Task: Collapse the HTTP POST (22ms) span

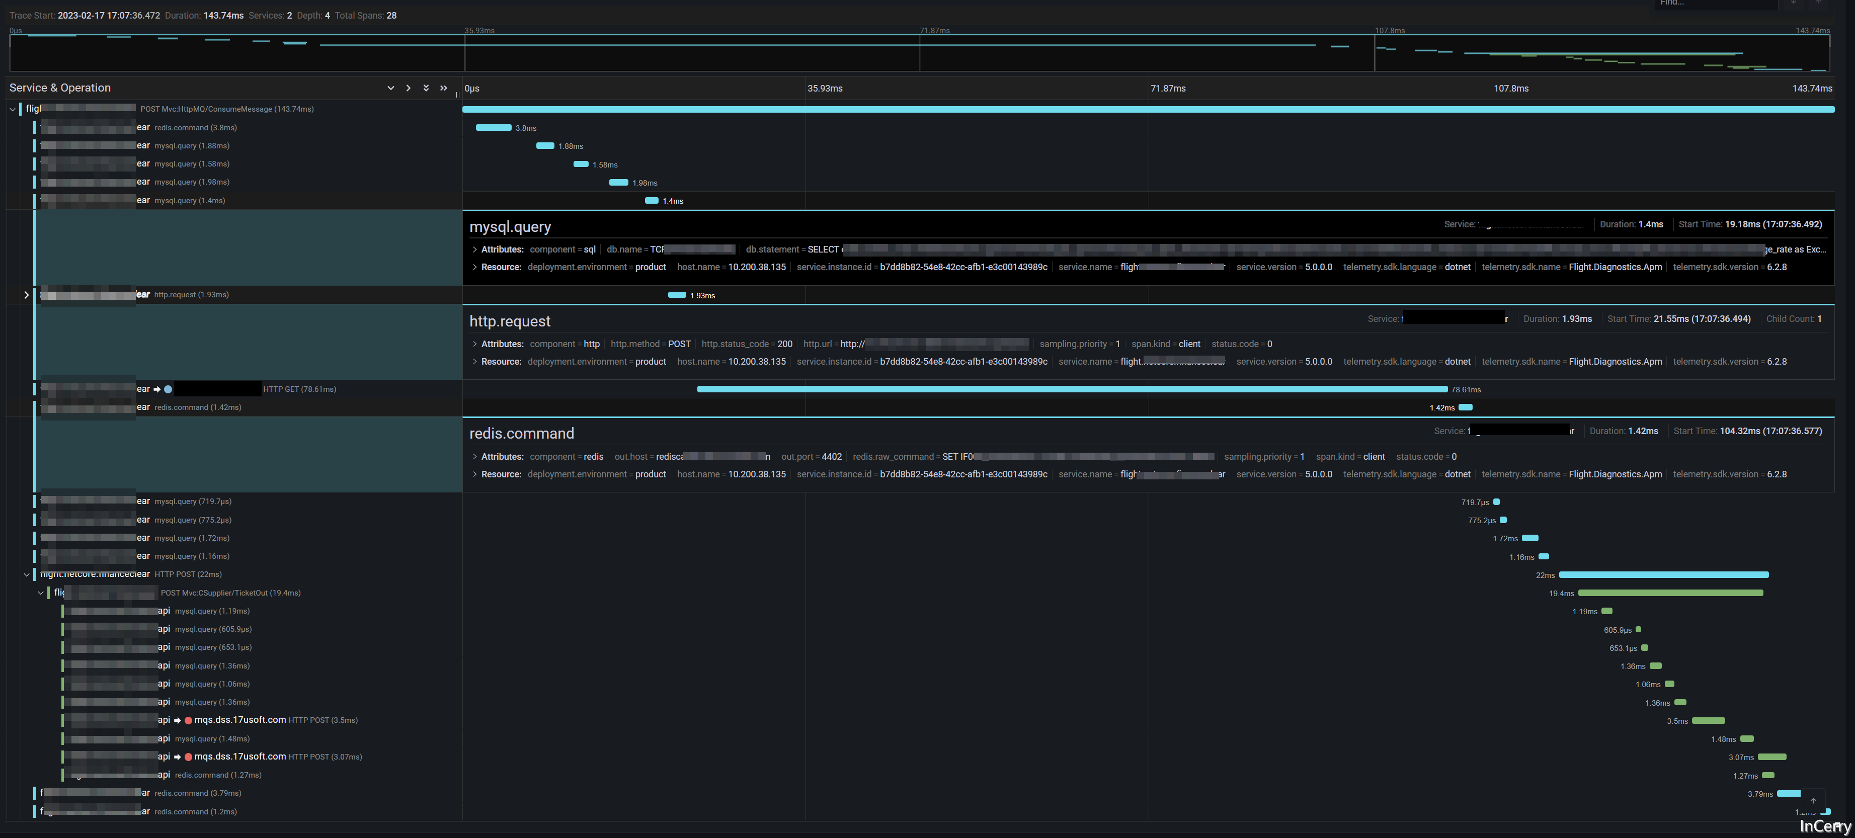Action: 27,574
